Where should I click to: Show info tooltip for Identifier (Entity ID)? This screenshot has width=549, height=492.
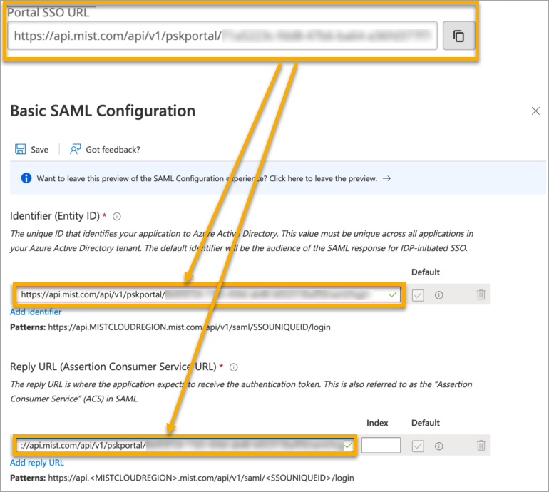click(117, 216)
